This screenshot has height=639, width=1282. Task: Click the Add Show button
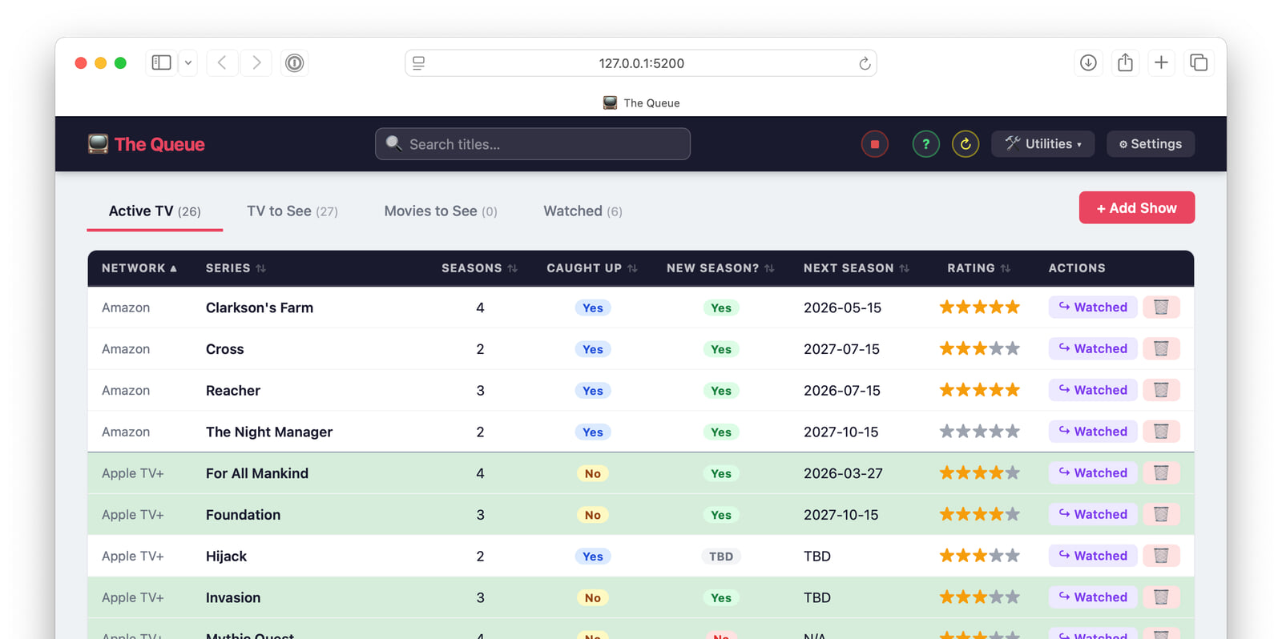1136,208
